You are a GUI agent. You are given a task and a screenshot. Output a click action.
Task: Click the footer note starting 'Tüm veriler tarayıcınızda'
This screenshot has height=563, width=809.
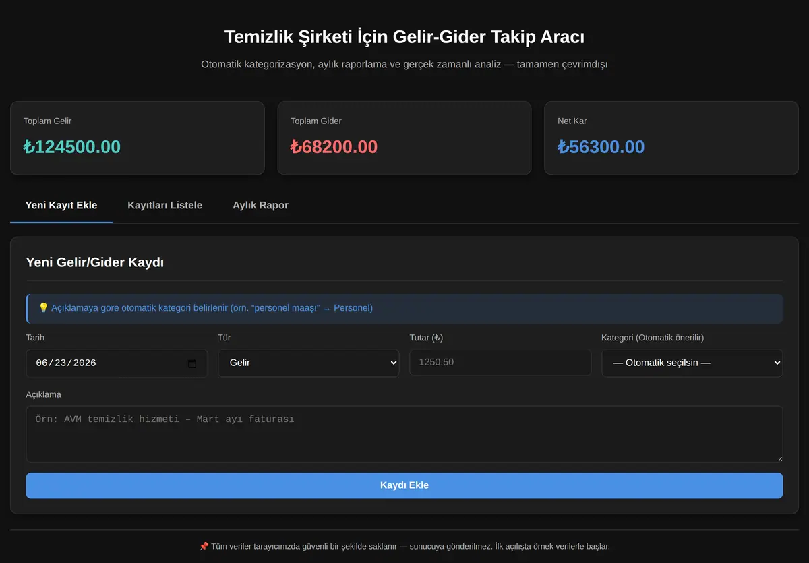404,546
